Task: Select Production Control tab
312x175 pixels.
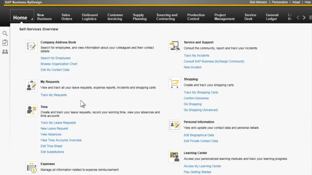Action: click(x=196, y=17)
